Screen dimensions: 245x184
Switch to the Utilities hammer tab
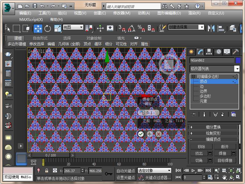point(236,51)
